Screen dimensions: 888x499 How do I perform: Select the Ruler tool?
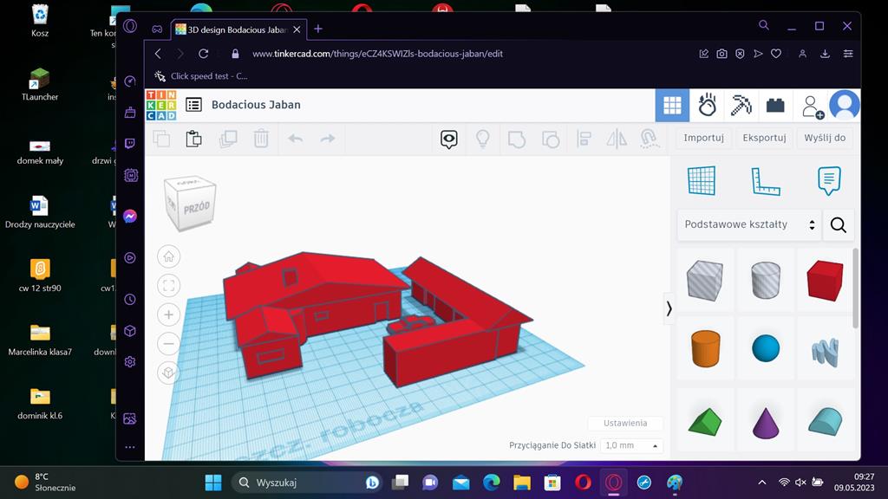click(765, 180)
